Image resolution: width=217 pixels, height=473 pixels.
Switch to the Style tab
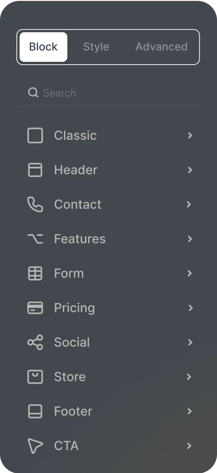coord(96,47)
